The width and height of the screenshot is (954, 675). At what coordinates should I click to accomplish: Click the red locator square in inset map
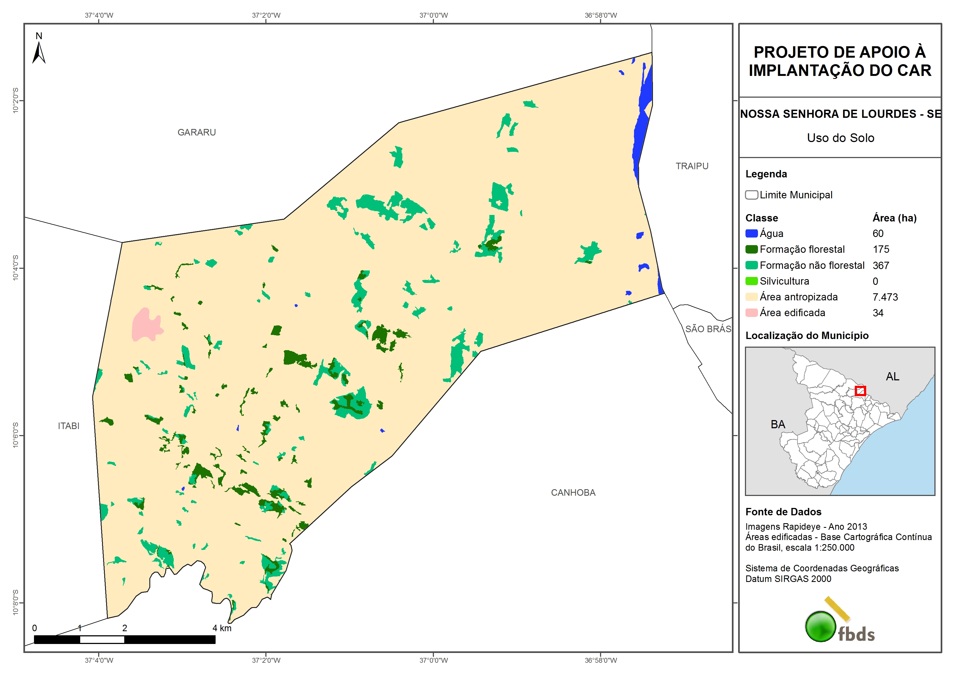[860, 391]
